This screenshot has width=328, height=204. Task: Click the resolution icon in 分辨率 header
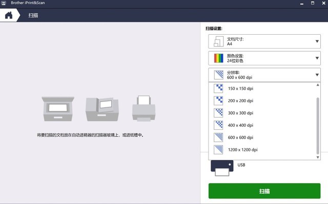pyautogui.click(x=219, y=75)
